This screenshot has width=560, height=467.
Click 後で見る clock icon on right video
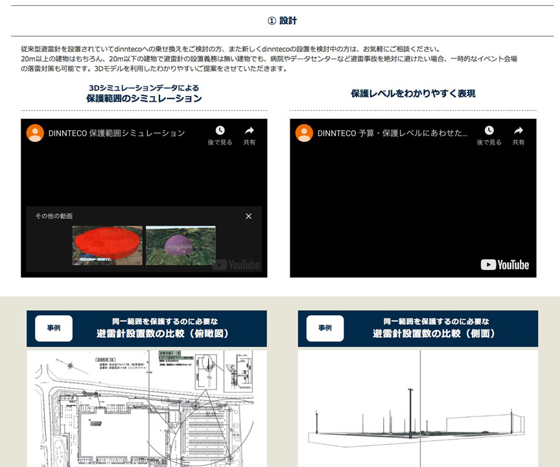(489, 130)
